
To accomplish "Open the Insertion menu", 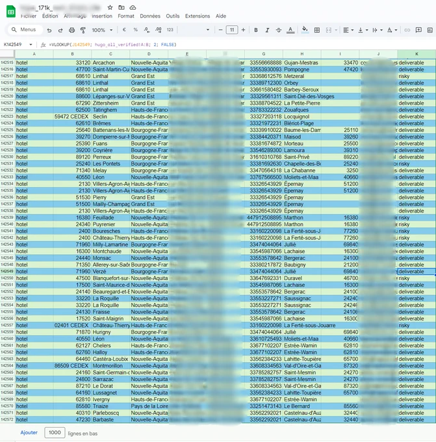I will coord(102,16).
